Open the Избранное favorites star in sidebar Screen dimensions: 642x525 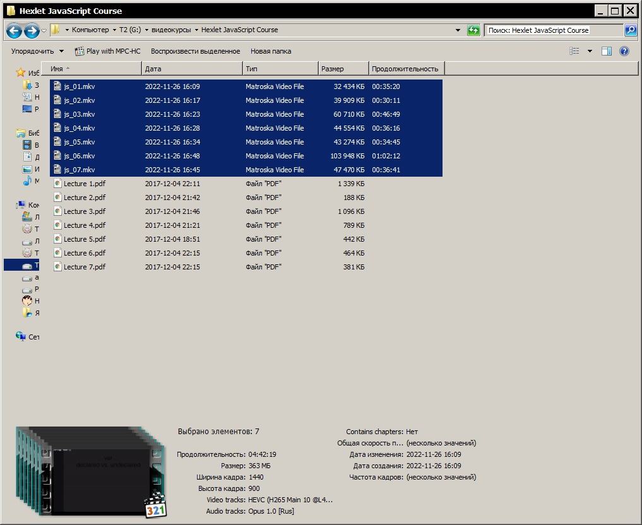(20, 73)
